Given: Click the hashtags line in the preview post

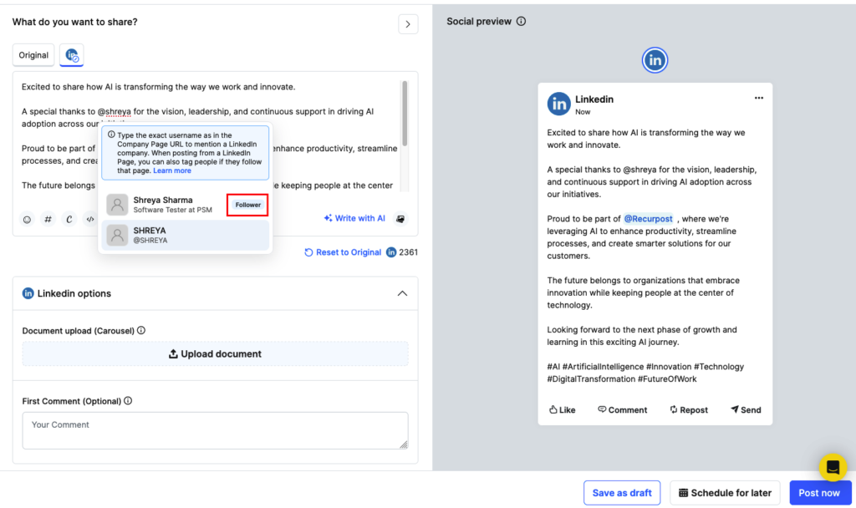Looking at the screenshot, I should tap(645, 373).
